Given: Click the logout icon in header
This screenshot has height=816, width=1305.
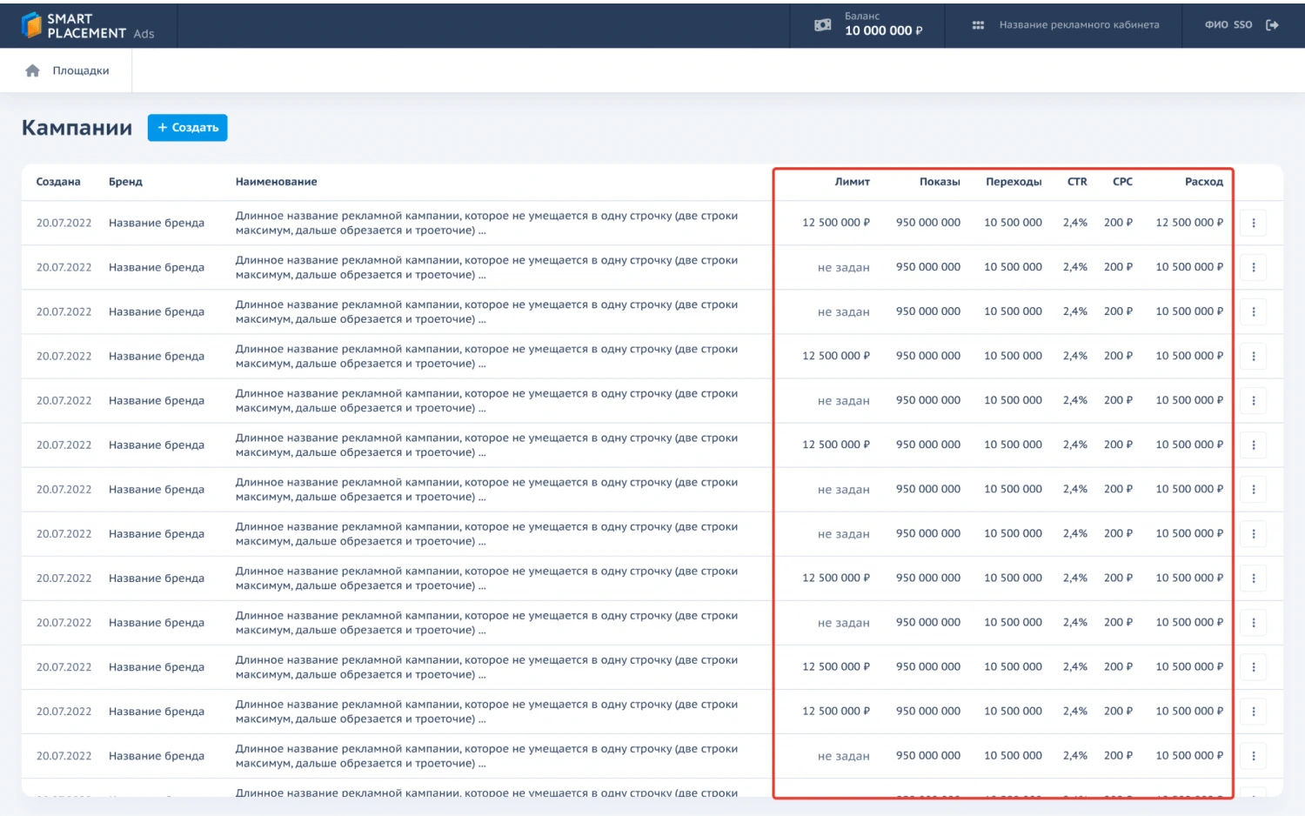Looking at the screenshot, I should (x=1272, y=25).
